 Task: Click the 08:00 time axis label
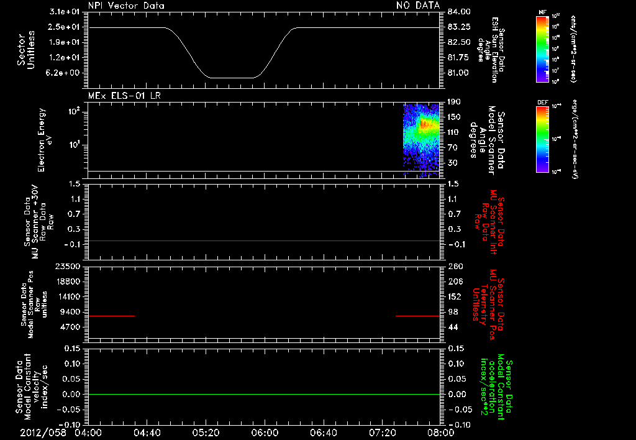coord(441,433)
